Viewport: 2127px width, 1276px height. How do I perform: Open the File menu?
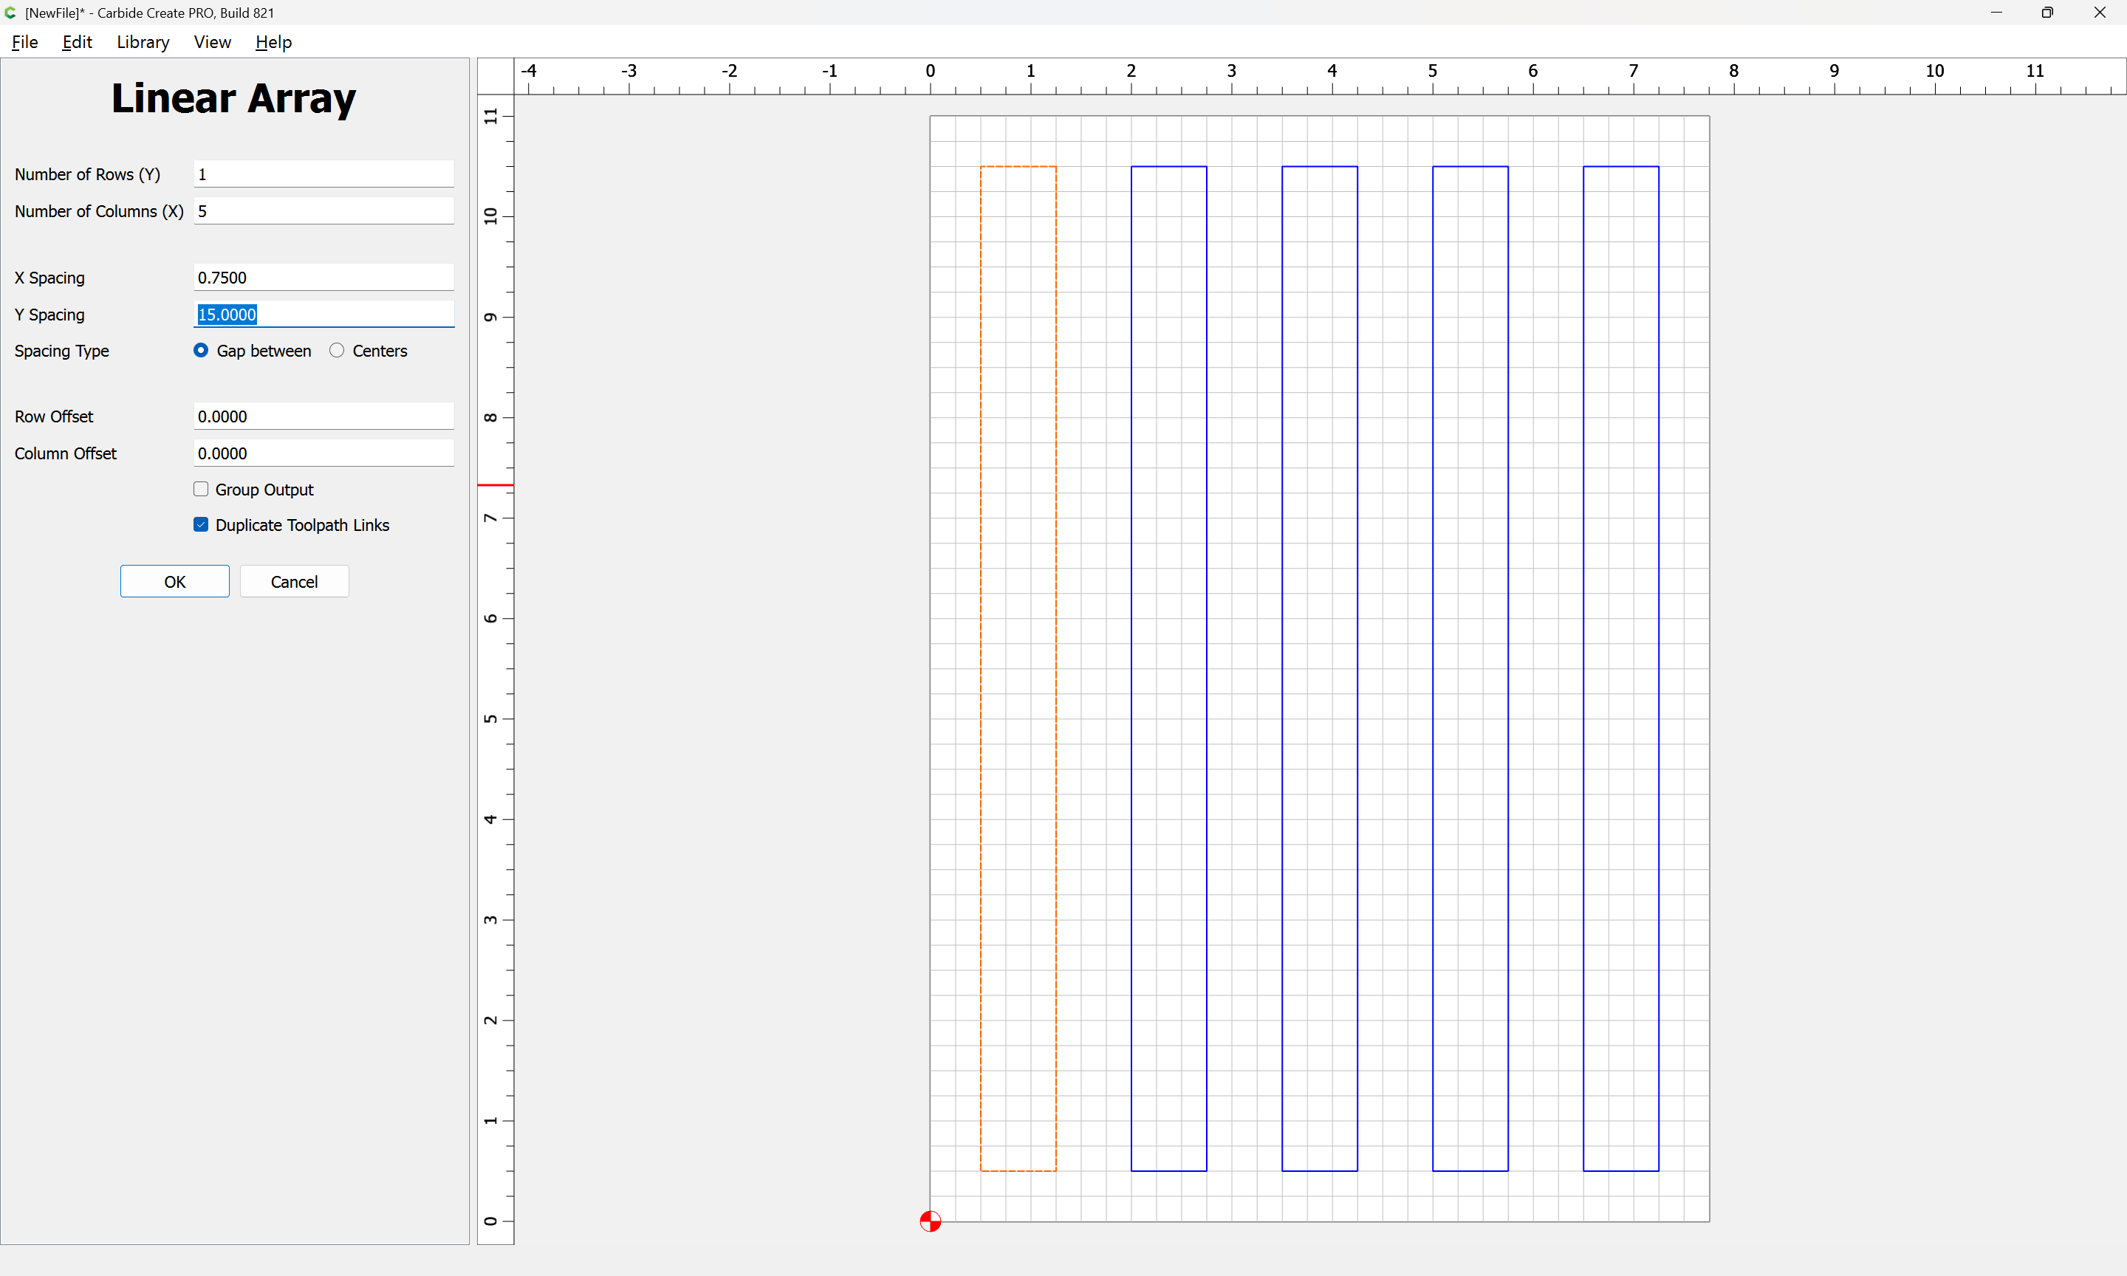point(24,42)
